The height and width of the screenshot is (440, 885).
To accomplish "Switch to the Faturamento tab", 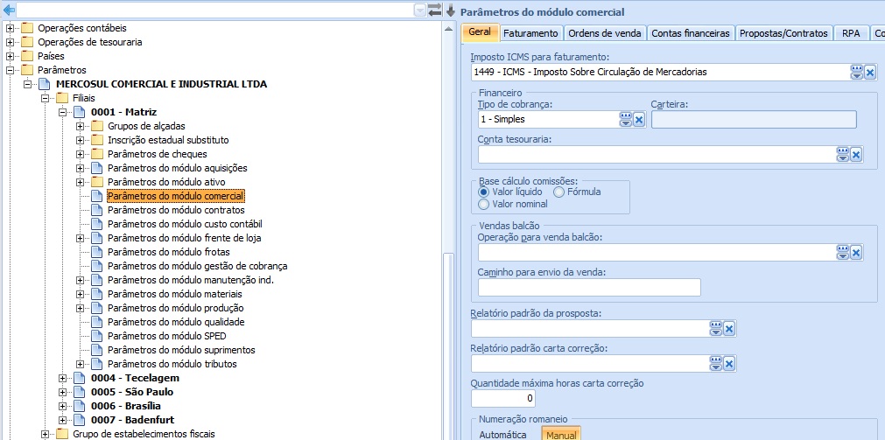I will click(x=530, y=33).
